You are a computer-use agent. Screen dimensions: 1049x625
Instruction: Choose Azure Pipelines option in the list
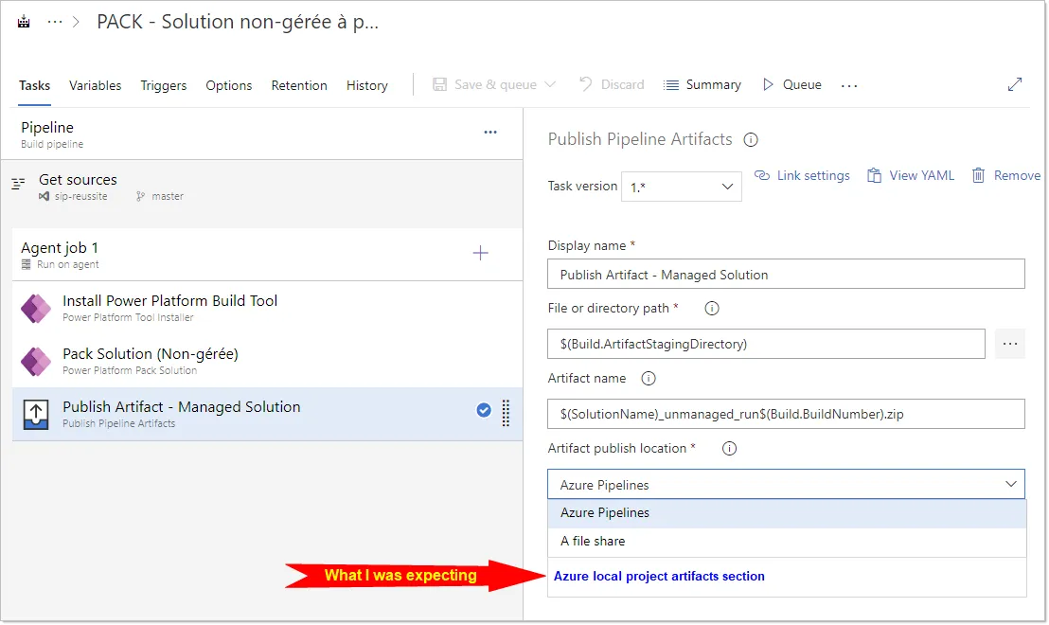[787, 512]
